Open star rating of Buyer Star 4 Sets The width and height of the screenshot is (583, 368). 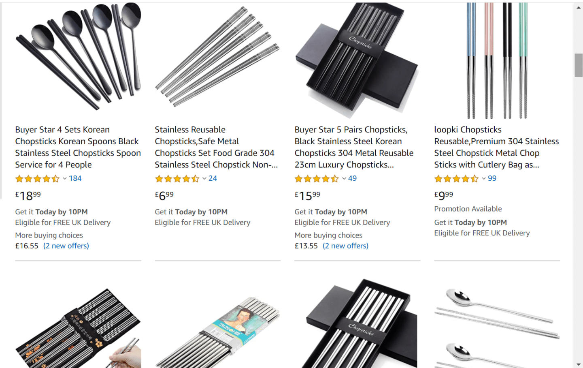pos(37,179)
